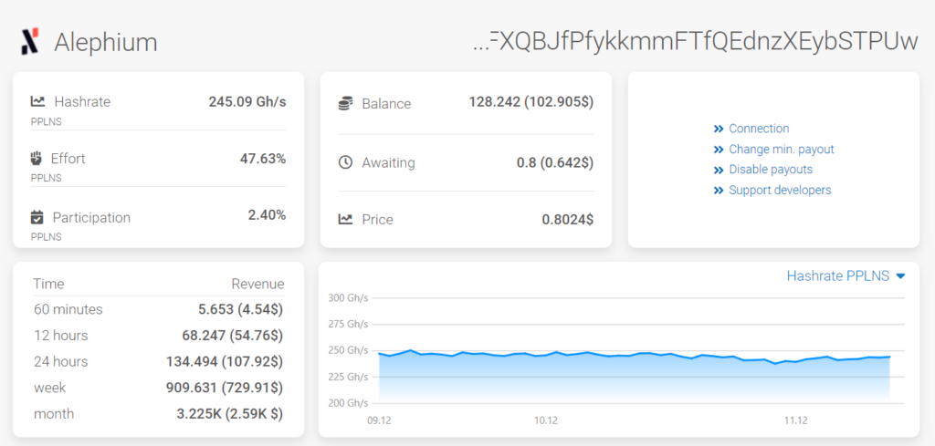Viewport: 935px width, 446px height.
Task: Click the Effort label
Action: [x=68, y=159]
